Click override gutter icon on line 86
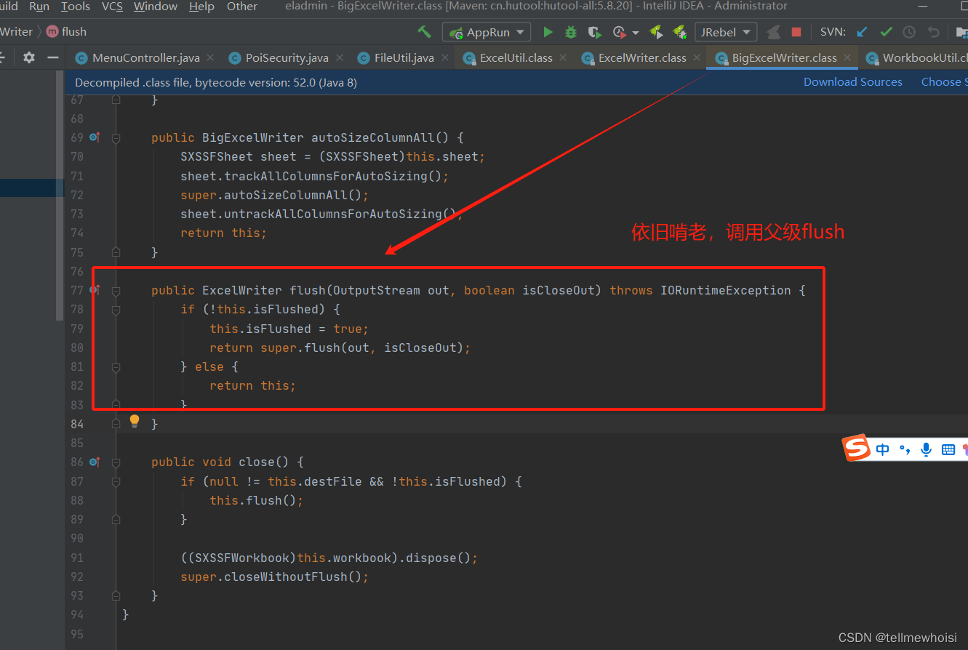 click(95, 461)
